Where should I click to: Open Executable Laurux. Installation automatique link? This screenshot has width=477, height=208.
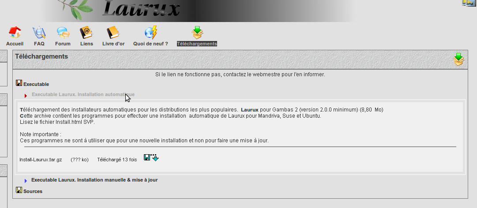[x=83, y=94]
